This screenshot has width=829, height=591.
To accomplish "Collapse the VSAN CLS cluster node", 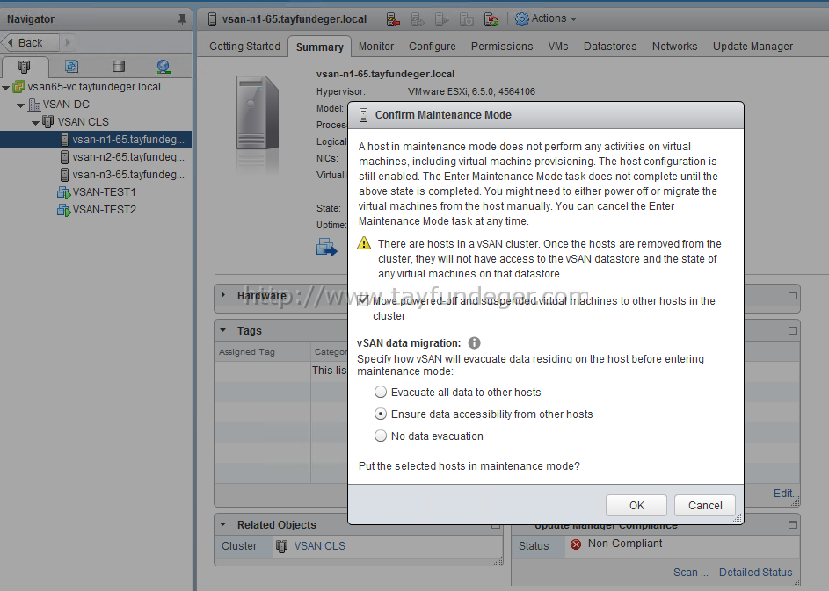I will (35, 123).
